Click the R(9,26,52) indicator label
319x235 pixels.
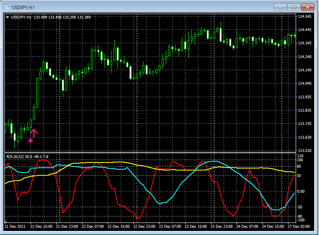15,156
